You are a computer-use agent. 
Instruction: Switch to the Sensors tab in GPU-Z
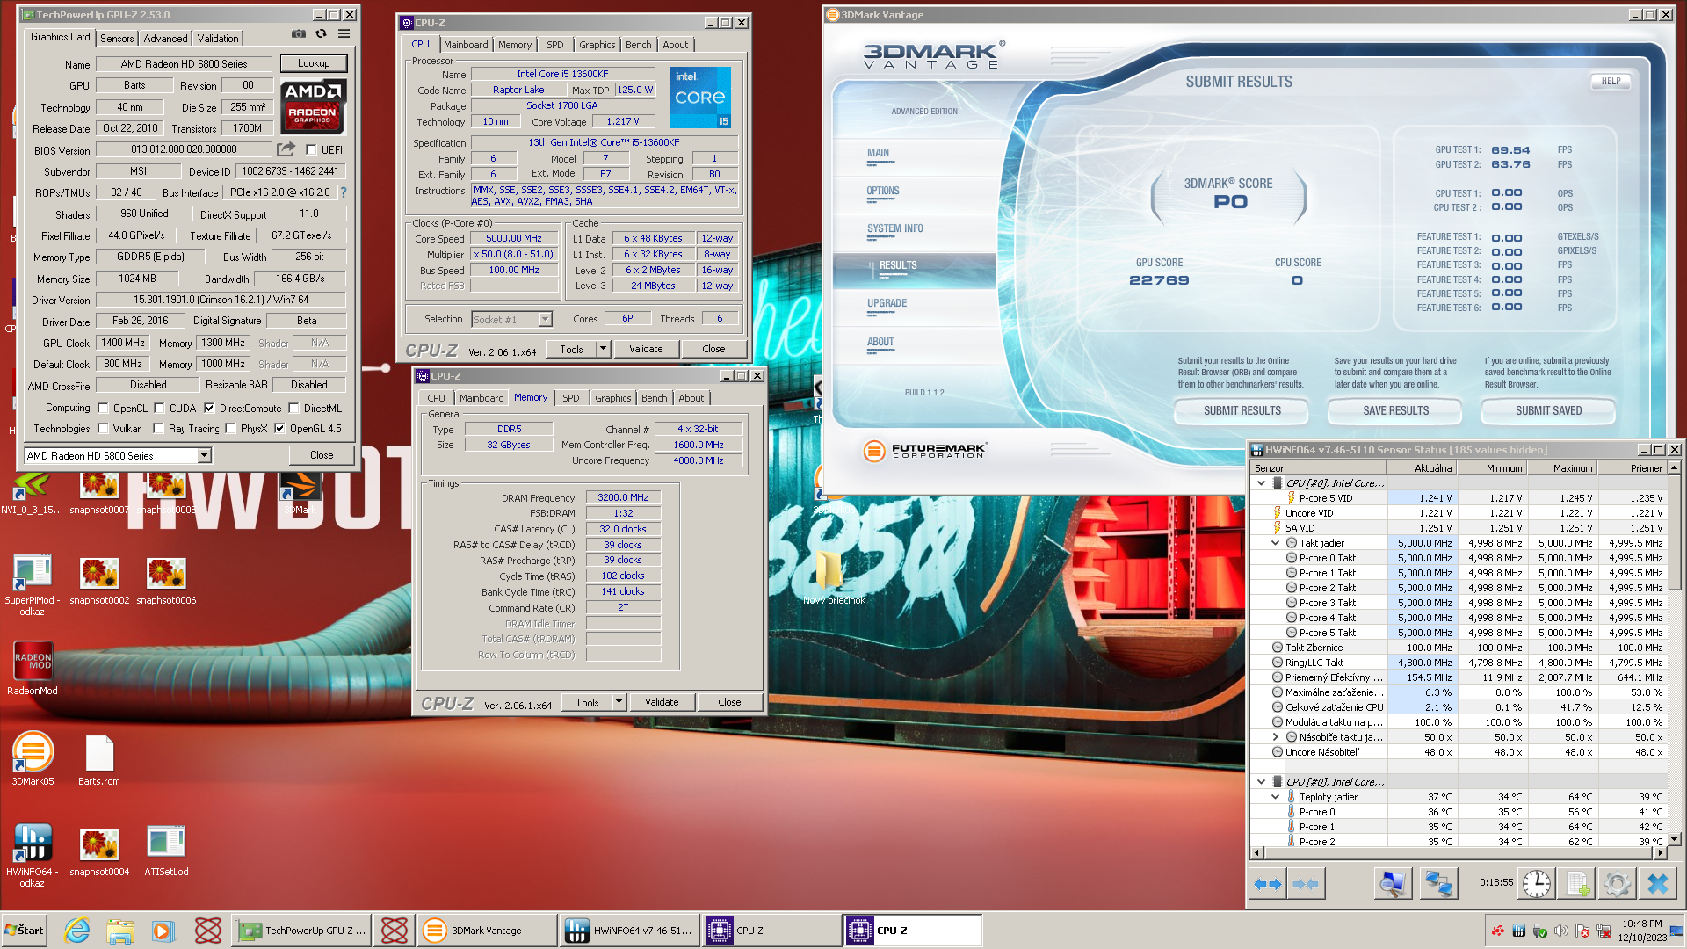pos(117,39)
